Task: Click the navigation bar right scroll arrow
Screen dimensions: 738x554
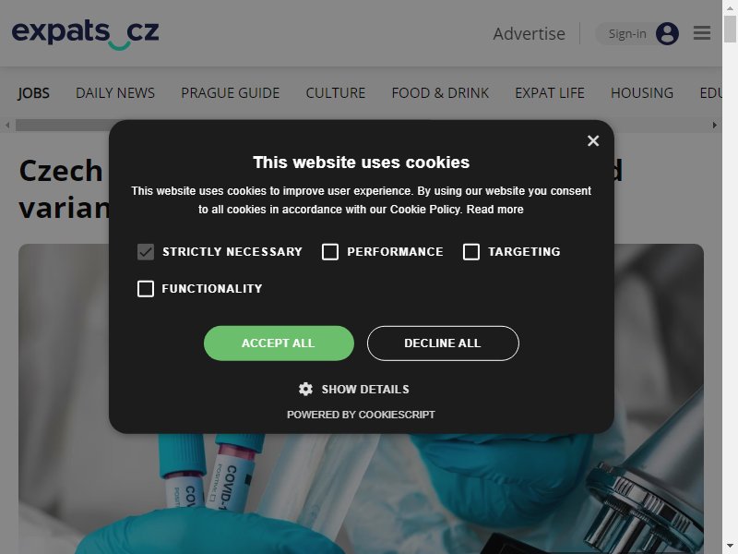Action: coord(714,126)
